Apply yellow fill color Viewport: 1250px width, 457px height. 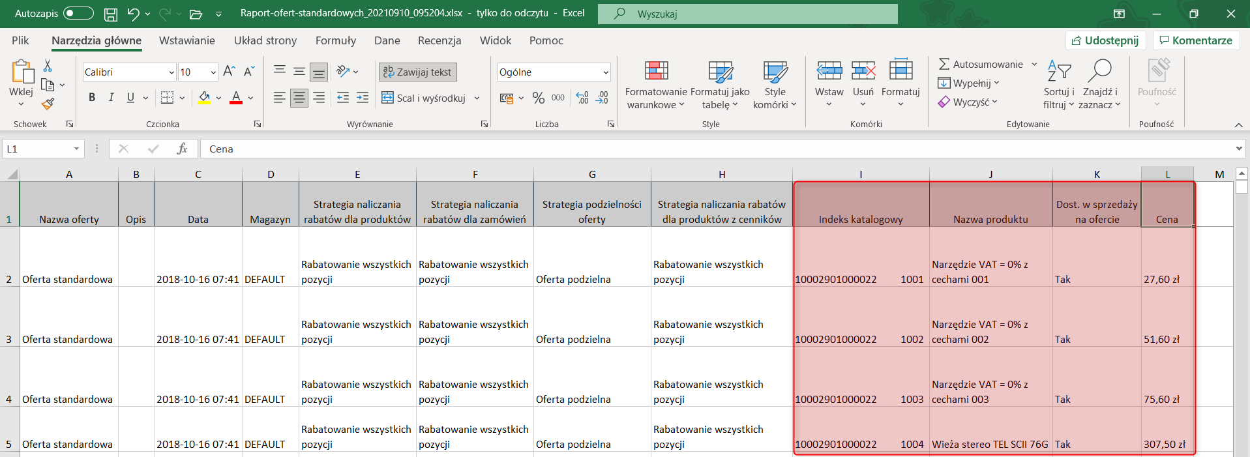(204, 98)
